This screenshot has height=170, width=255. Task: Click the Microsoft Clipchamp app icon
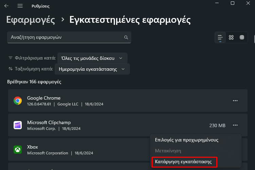18,125
